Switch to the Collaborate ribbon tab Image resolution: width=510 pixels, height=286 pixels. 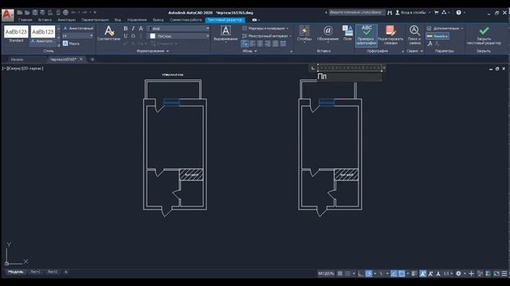coord(186,20)
